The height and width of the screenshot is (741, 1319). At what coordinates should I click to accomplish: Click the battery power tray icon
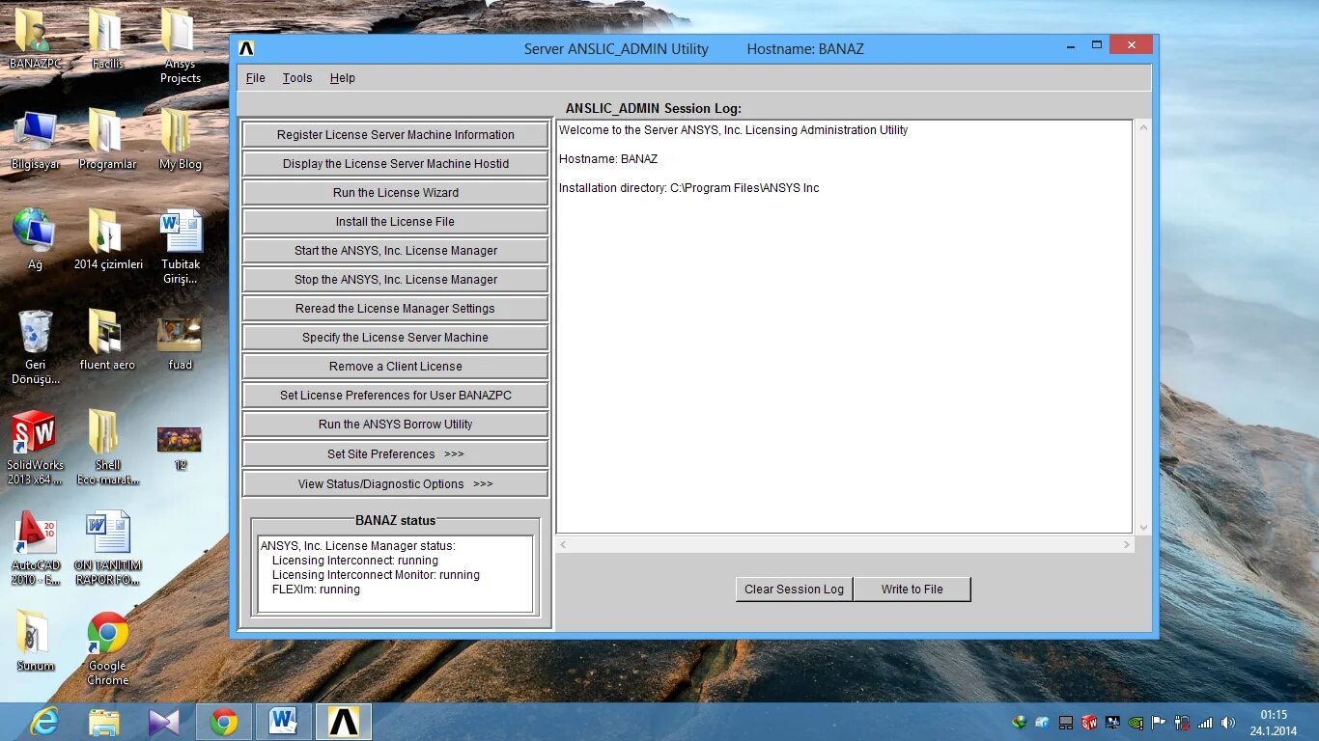click(x=1182, y=722)
